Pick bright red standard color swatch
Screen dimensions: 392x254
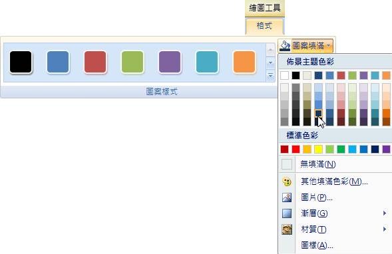(x=295, y=150)
